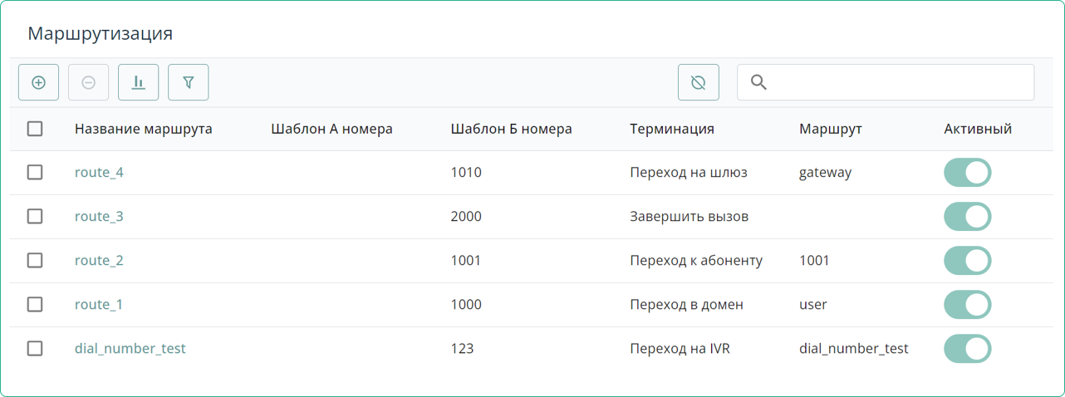Switch off dial_number_test active toggle
The width and height of the screenshot is (1065, 397).
point(967,349)
